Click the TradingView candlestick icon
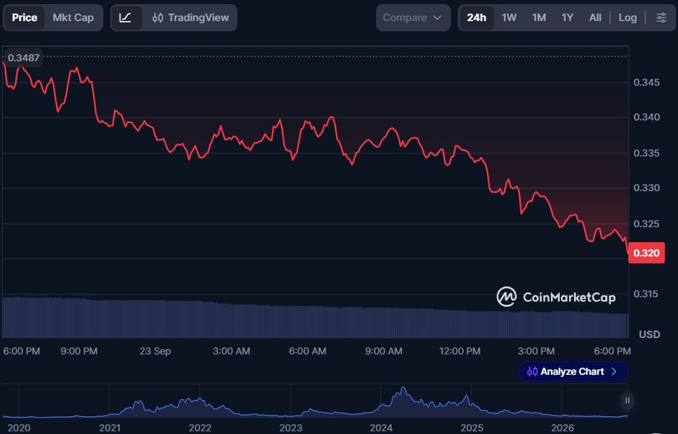 [x=158, y=18]
